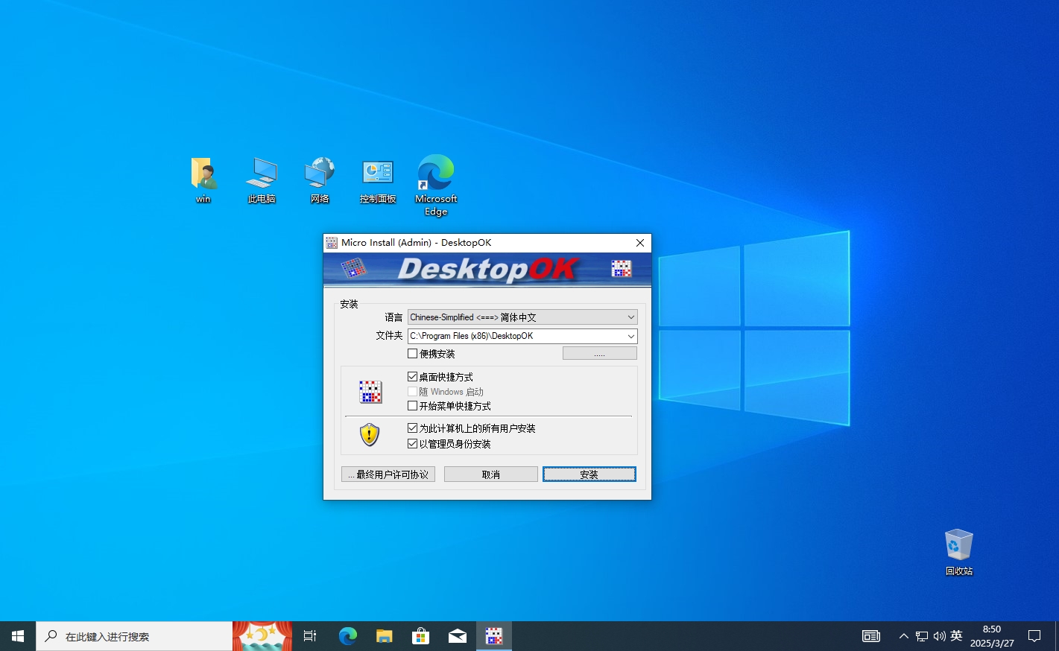
Task: Click the DesktopOK taskbar icon
Action: coord(494,636)
